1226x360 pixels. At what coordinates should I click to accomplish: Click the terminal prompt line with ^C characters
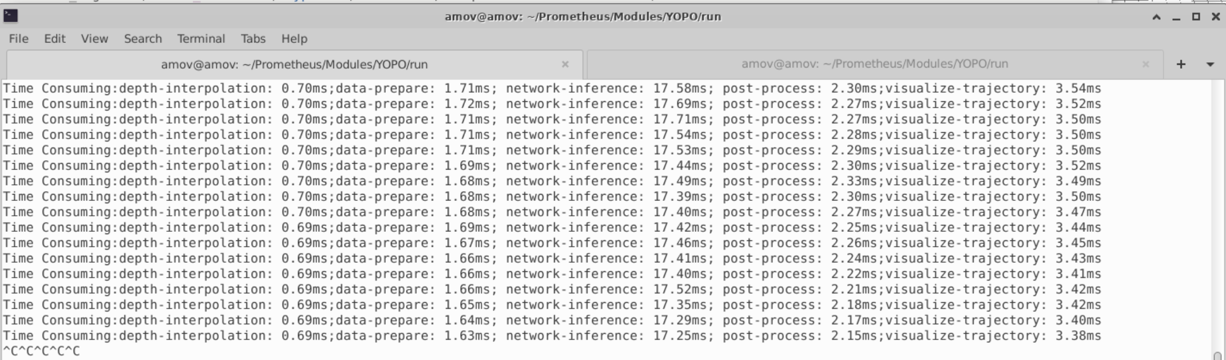41,351
